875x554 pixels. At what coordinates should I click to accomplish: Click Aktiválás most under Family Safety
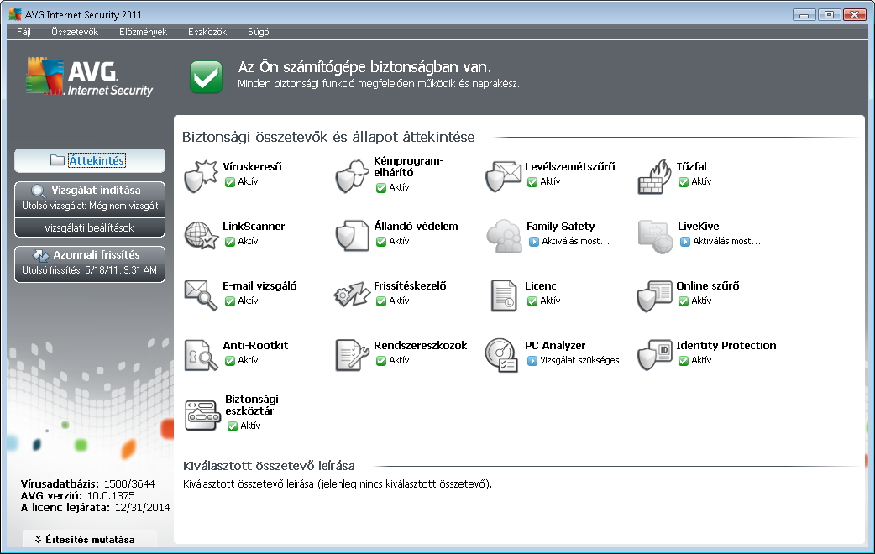click(575, 241)
